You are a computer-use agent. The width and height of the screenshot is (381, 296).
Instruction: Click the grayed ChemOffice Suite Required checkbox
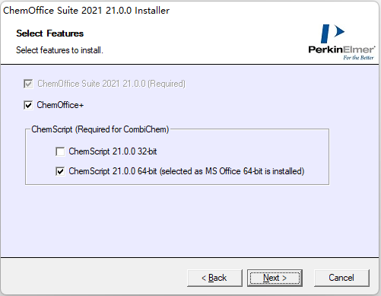pyautogui.click(x=28, y=84)
